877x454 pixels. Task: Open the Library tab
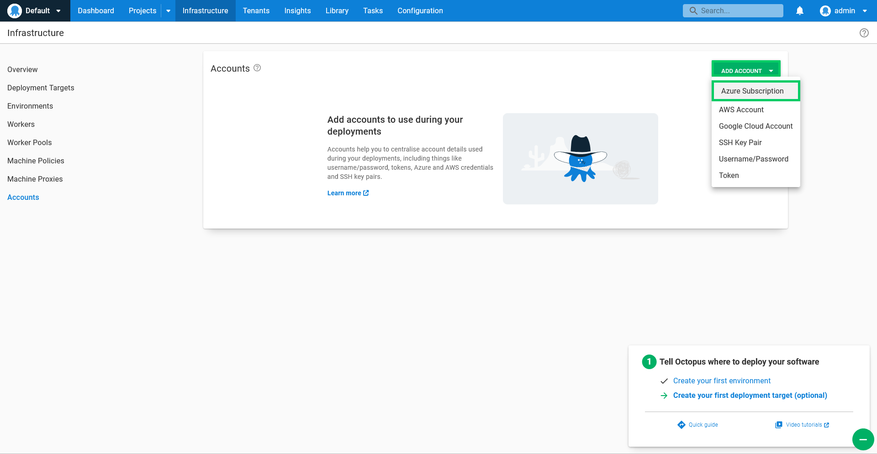pyautogui.click(x=337, y=10)
